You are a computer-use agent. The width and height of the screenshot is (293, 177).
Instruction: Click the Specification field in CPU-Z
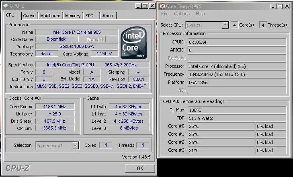(92, 65)
